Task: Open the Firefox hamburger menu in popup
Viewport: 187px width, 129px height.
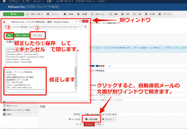Action: [x=85, y=27]
